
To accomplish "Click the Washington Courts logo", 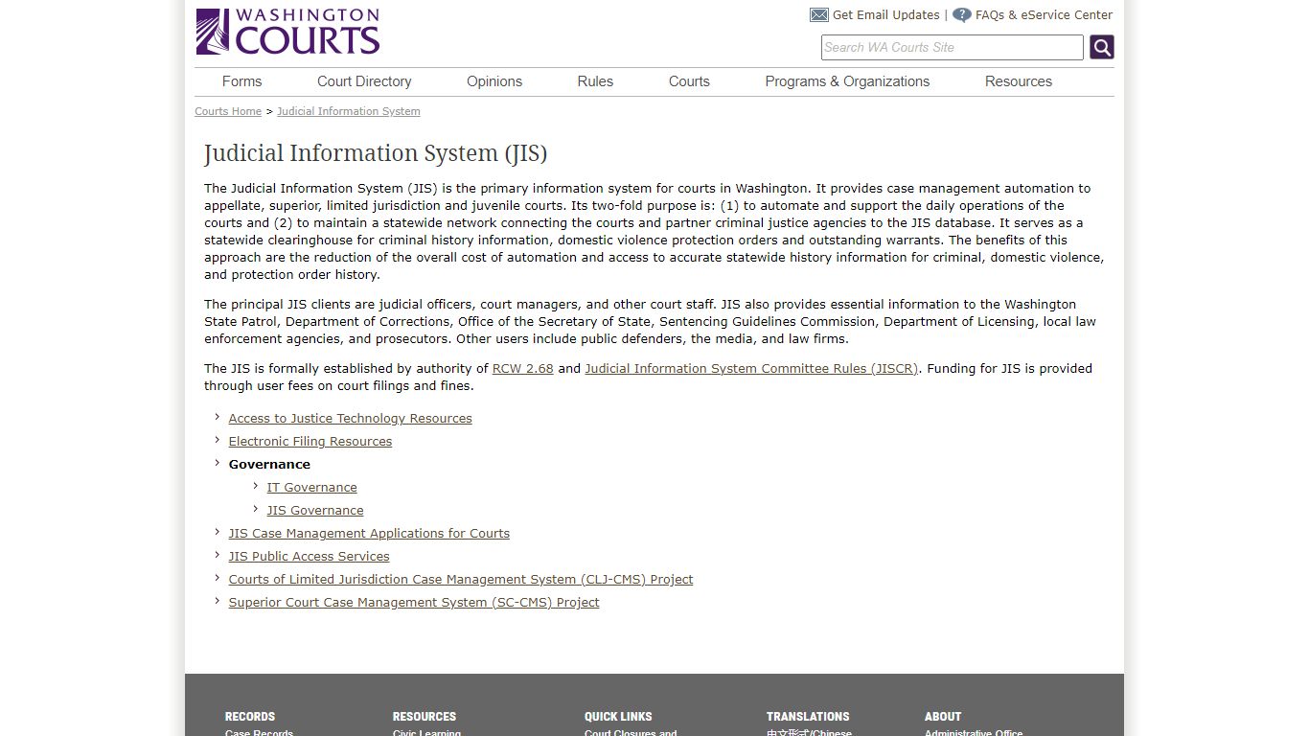I will [x=287, y=32].
